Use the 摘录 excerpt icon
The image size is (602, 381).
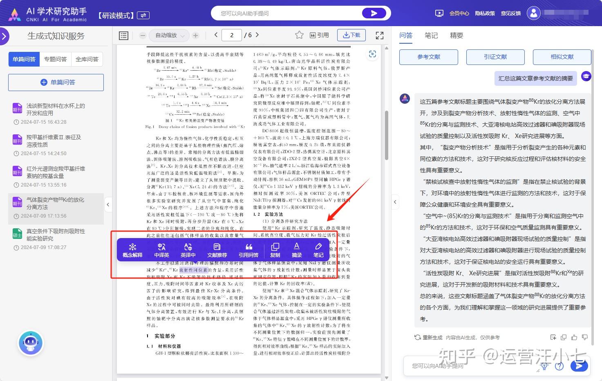296,250
